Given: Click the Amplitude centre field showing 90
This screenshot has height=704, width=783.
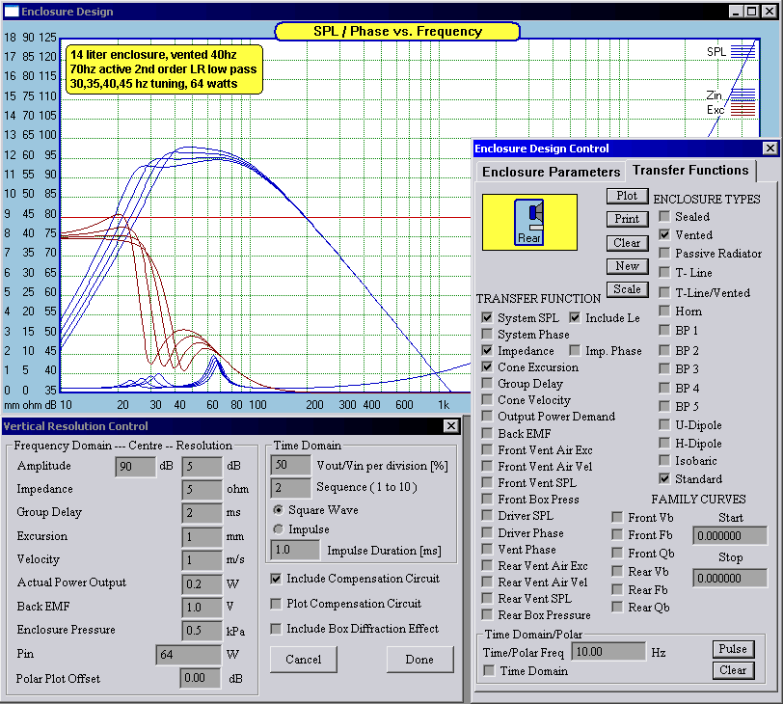Looking at the screenshot, I should pos(135,467).
